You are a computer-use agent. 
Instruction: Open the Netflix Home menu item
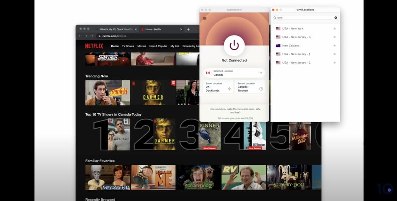(x=115, y=46)
